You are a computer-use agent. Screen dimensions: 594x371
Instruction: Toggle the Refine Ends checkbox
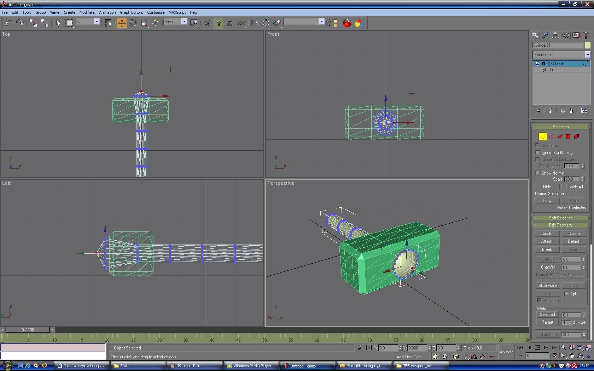click(539, 301)
